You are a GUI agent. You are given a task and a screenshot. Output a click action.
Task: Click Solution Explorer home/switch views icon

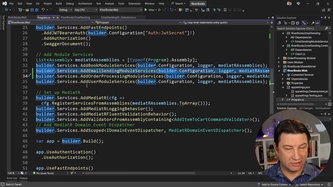[x=279, y=23]
